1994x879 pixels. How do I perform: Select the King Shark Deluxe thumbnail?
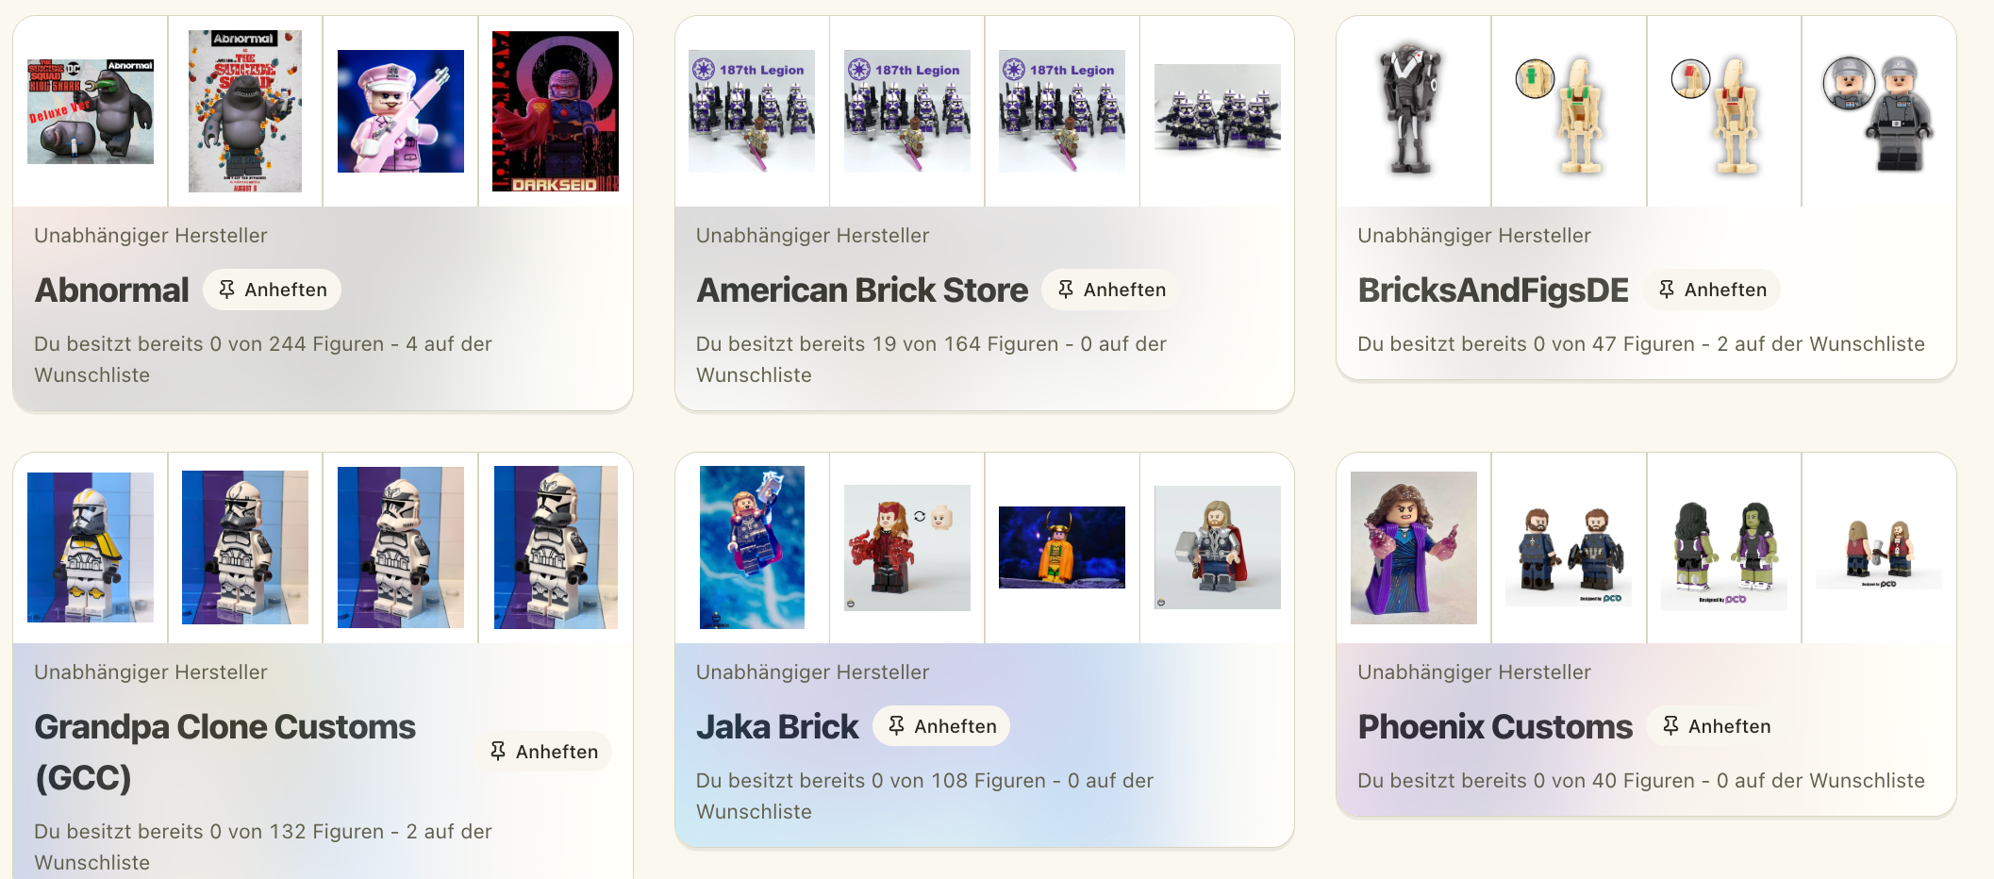pyautogui.click(x=91, y=111)
